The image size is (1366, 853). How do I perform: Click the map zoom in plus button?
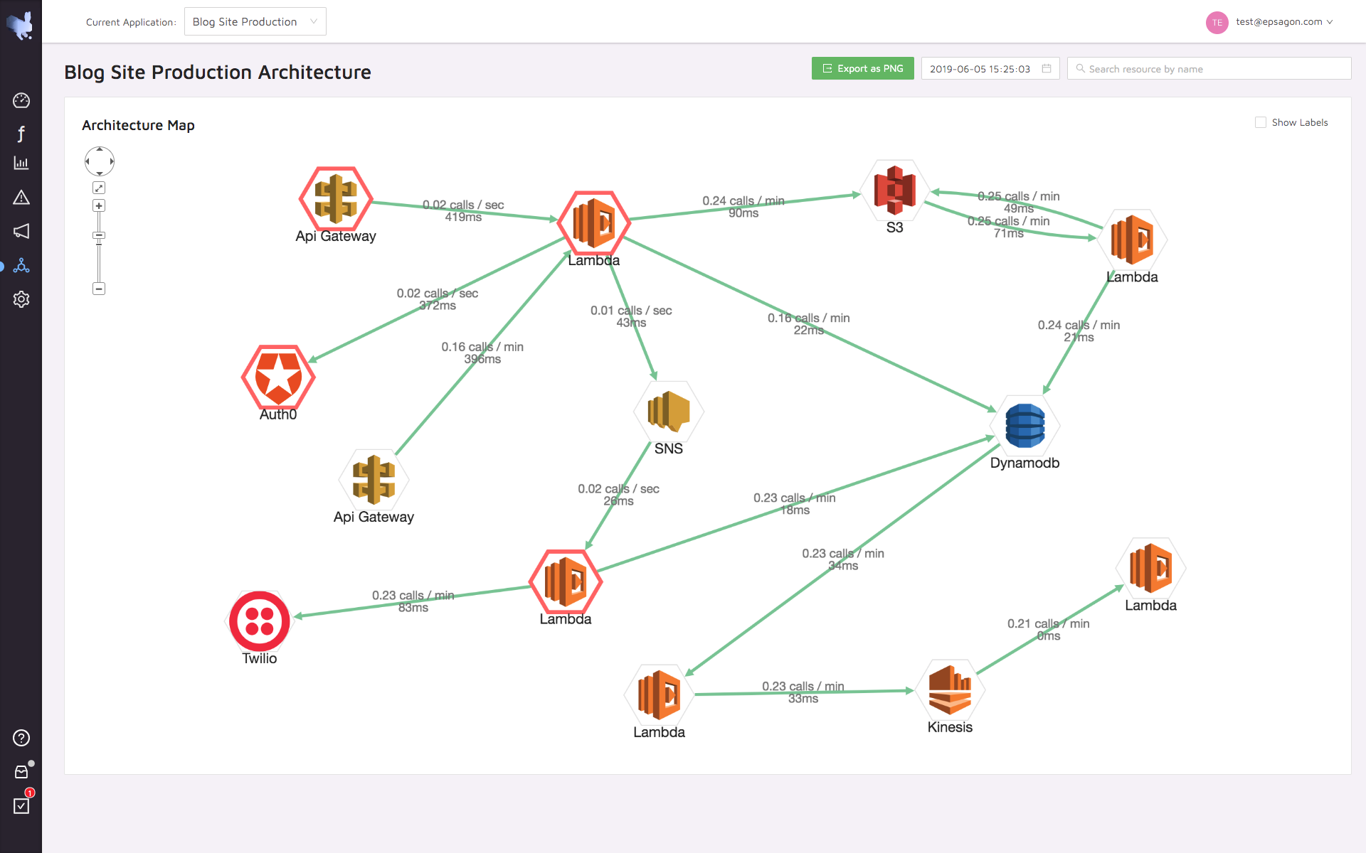[99, 205]
